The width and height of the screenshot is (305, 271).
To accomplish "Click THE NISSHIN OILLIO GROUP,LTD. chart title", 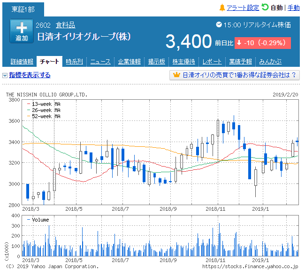I will tap(46, 95).
